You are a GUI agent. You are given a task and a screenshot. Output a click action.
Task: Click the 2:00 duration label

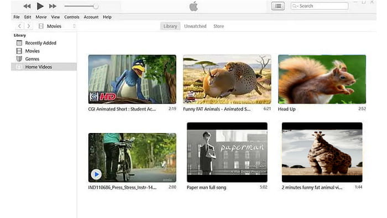point(172,187)
